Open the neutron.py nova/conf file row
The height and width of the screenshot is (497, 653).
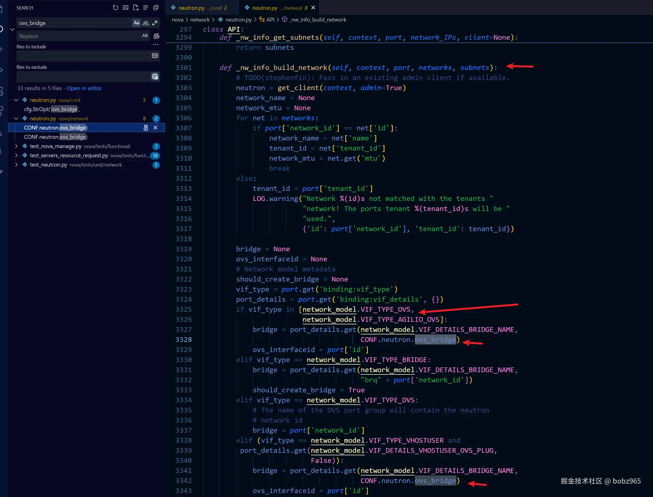(x=86, y=100)
